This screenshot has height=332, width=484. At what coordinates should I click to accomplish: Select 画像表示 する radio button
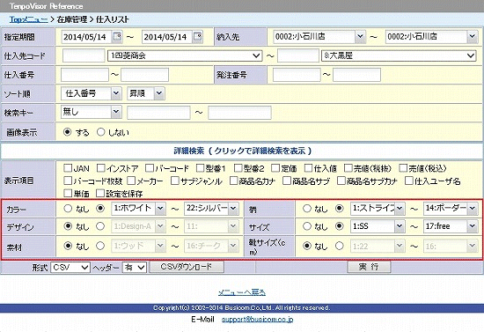point(67,132)
